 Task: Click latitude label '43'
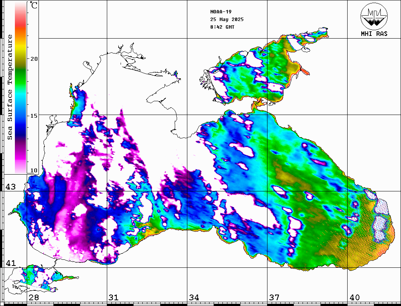coord(11,187)
